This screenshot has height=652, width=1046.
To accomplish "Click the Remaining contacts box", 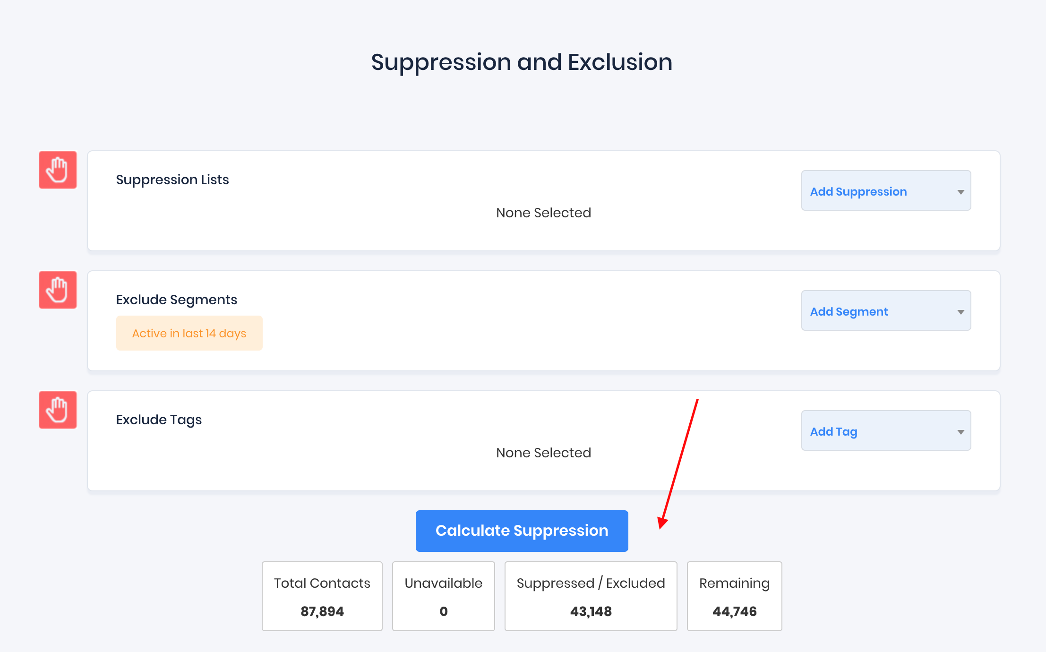I will coord(734,596).
